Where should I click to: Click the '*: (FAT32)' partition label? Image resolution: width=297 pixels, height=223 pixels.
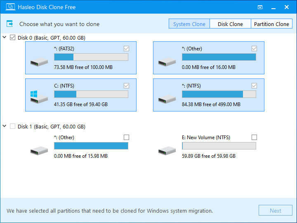[x=64, y=49]
